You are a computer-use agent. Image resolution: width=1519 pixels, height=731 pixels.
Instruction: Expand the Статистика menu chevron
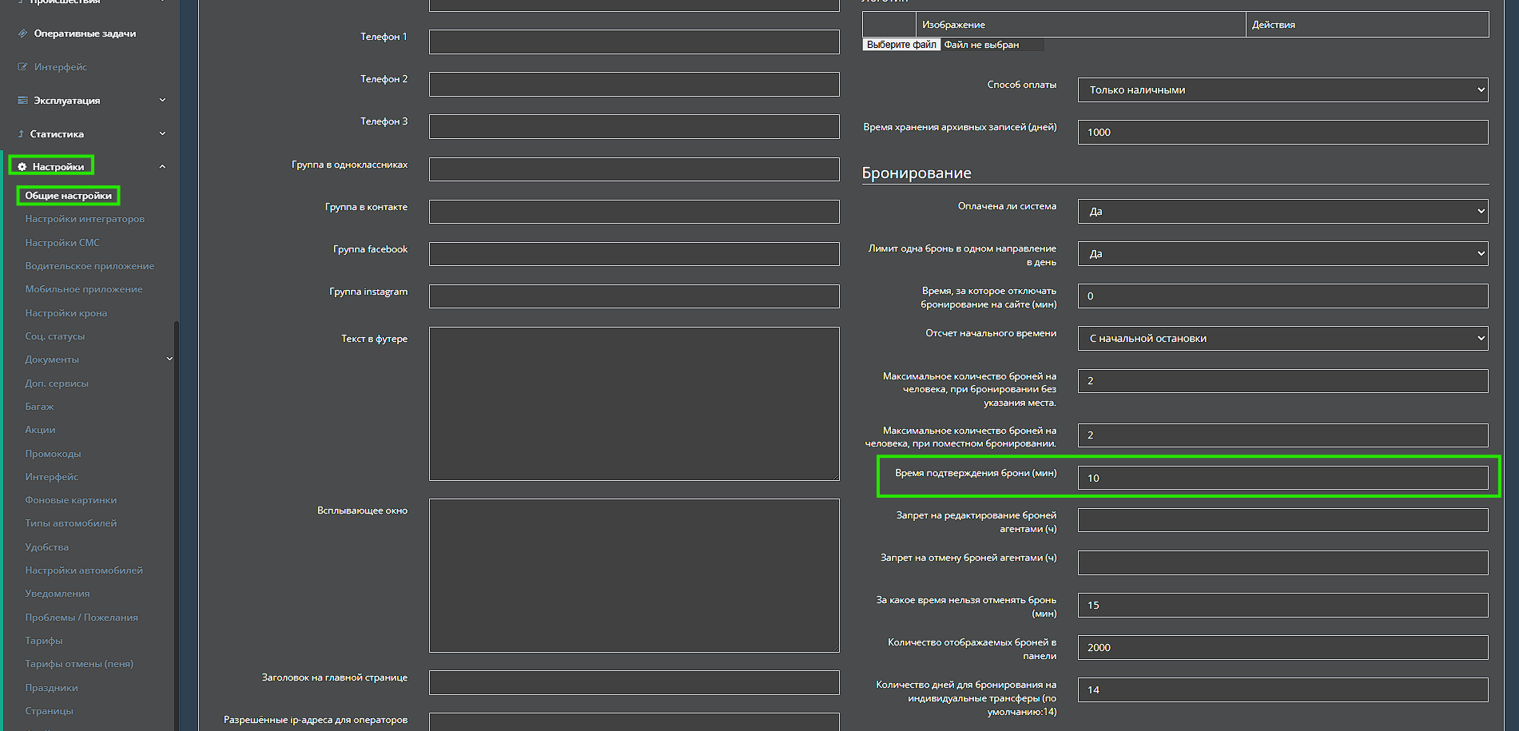[162, 134]
